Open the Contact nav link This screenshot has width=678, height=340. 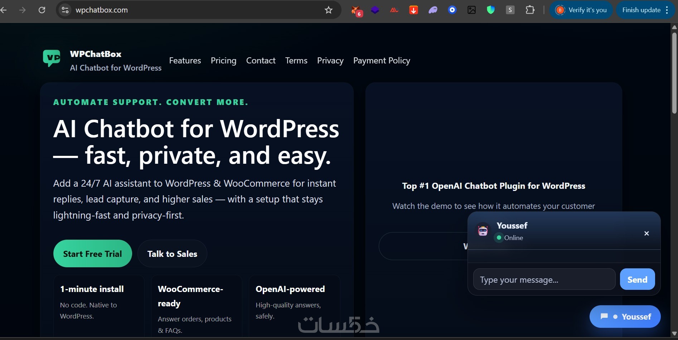tap(261, 61)
